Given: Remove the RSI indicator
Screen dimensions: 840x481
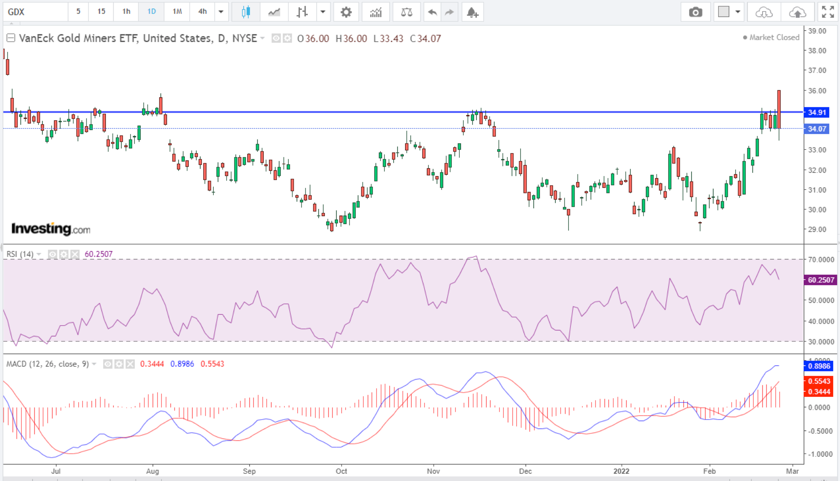Looking at the screenshot, I should pyautogui.click(x=75, y=254).
